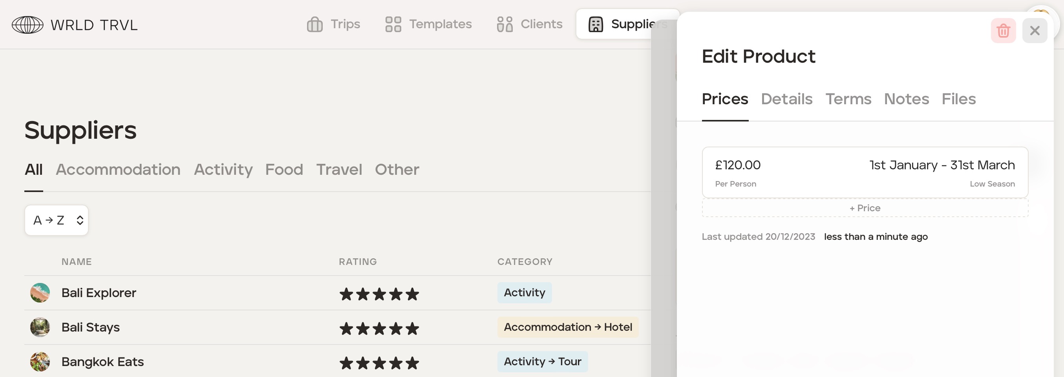Viewport: 1064px width, 377px height.
Task: Click the red trash delete product icon
Action: point(1003,31)
